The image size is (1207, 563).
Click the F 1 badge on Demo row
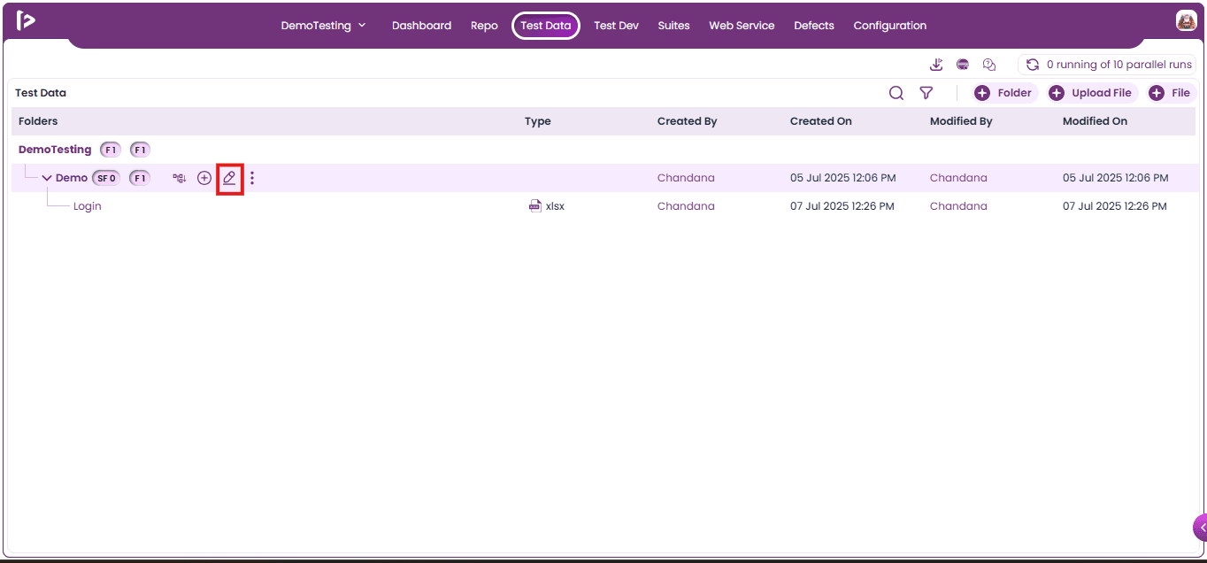pos(140,178)
